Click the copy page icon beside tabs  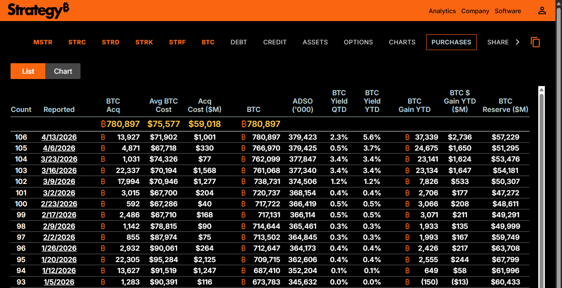[535, 42]
